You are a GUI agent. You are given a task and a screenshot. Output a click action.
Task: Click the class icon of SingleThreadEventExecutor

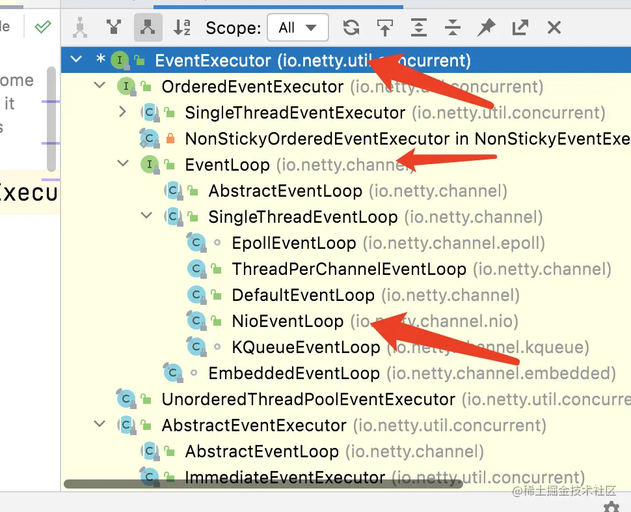click(150, 113)
